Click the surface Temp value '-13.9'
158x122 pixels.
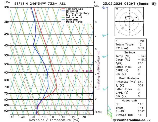142,56
